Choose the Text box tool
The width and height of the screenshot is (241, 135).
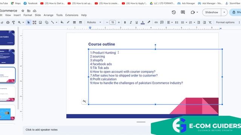(34, 22)
